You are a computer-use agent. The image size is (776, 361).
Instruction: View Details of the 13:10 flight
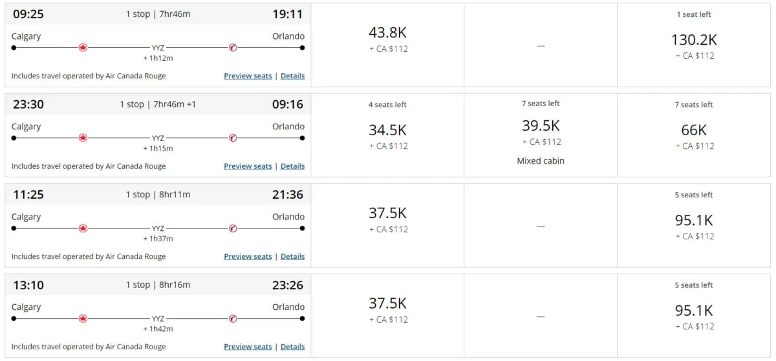[292, 347]
